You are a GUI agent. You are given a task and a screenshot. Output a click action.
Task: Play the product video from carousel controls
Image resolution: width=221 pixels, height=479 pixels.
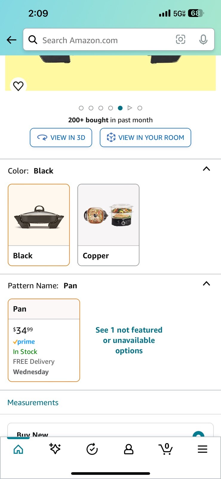(x=130, y=108)
